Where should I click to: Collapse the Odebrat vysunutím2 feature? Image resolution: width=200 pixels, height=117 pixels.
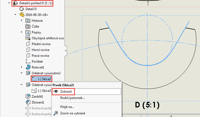[21, 73]
